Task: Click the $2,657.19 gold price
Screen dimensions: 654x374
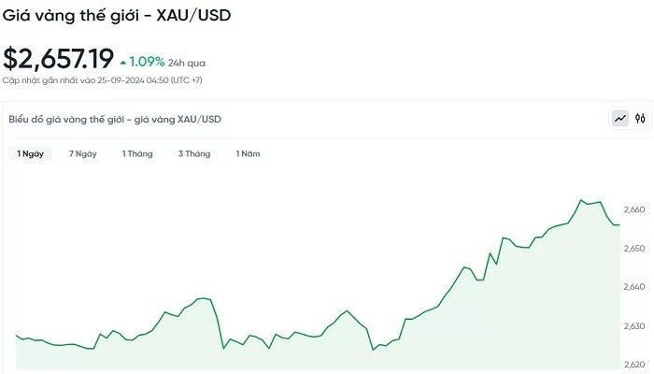Action: [58, 60]
